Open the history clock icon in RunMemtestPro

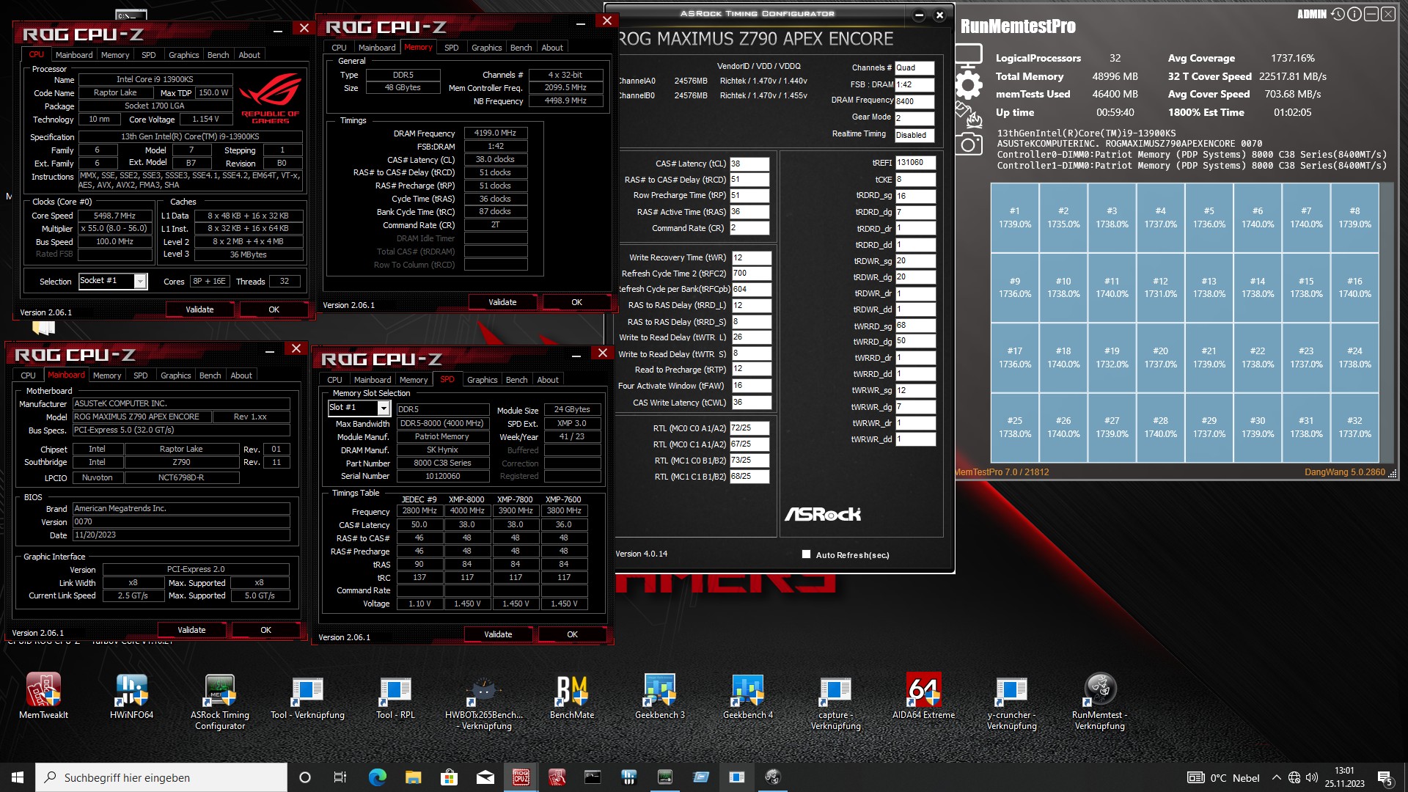(x=1338, y=14)
